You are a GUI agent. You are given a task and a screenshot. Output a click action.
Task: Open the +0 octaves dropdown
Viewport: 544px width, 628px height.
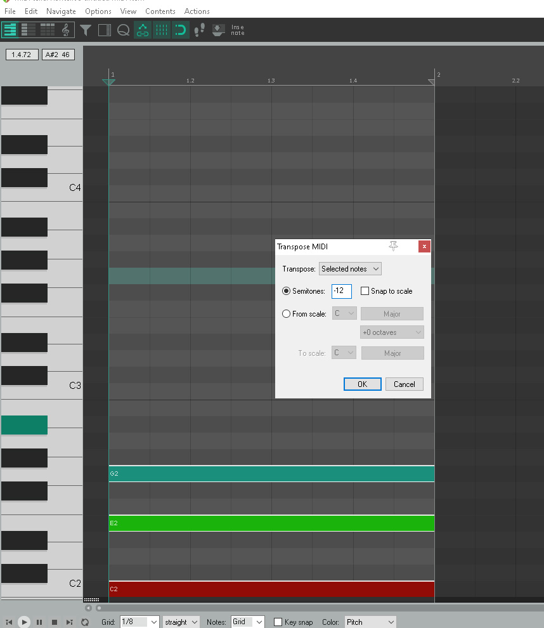tap(392, 332)
